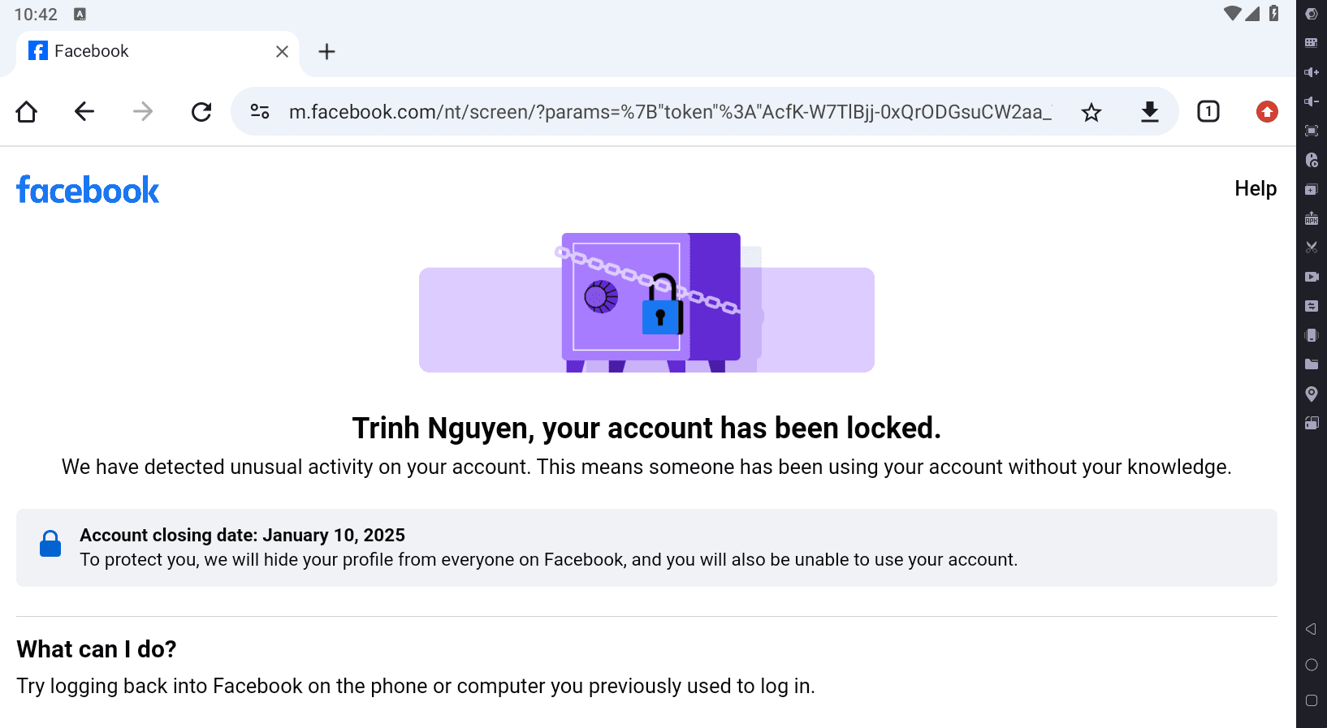Open site settings icon beside the URL

point(260,112)
